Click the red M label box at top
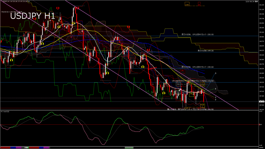This screenshot has height=149, width=265. (x=199, y=4)
